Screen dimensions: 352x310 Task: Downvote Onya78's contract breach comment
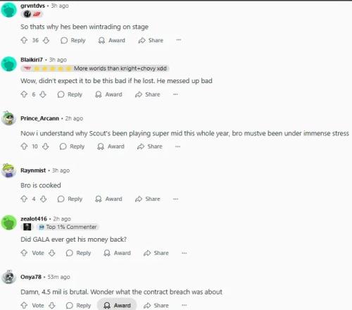pos(52,306)
